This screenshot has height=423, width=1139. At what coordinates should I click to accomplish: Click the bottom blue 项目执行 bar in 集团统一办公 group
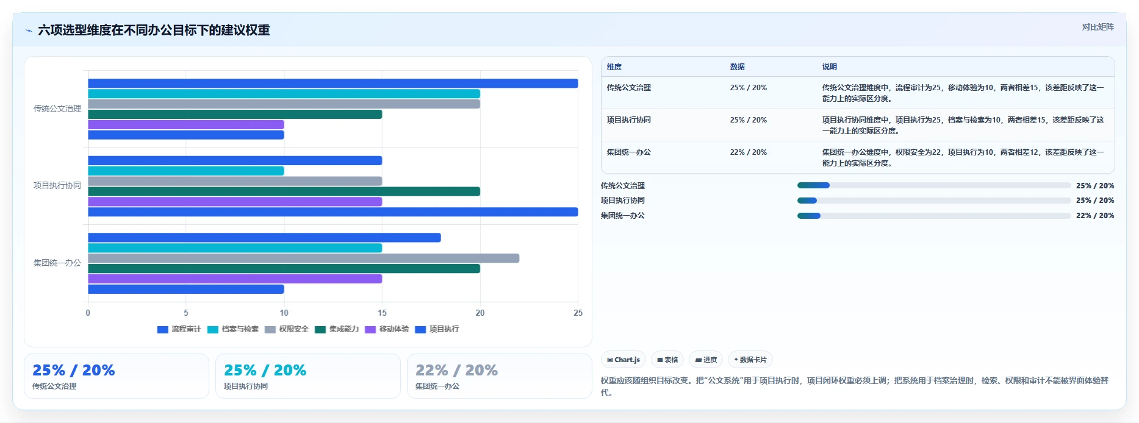[186, 289]
